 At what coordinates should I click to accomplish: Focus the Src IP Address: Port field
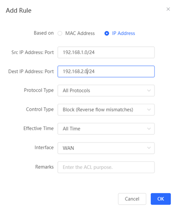(x=106, y=52)
